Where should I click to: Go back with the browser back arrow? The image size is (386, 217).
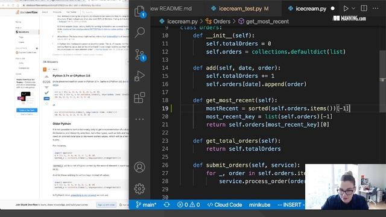(x=3, y=5)
